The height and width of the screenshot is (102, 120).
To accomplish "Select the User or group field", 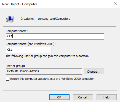I will [44, 71].
